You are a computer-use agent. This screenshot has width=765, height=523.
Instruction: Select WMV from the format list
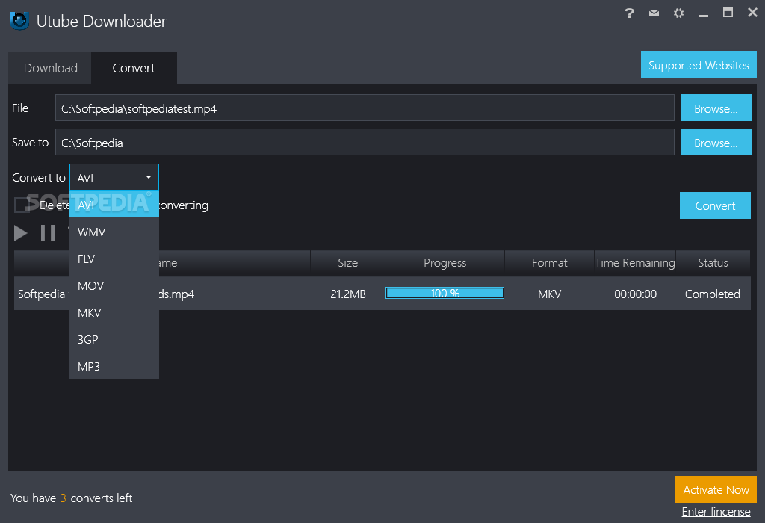pos(114,232)
